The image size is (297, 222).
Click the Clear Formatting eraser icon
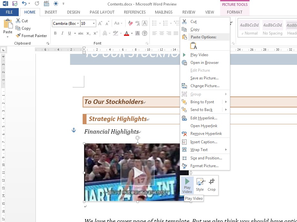click(130, 23)
